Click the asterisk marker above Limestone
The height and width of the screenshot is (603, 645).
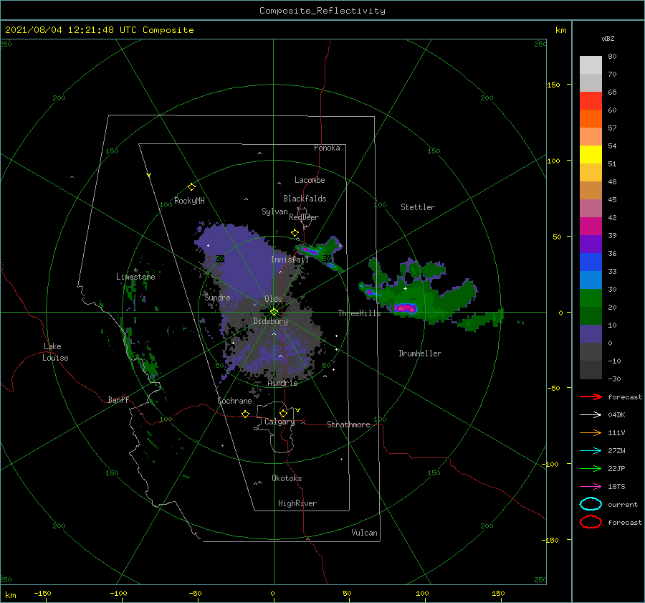click(135, 270)
